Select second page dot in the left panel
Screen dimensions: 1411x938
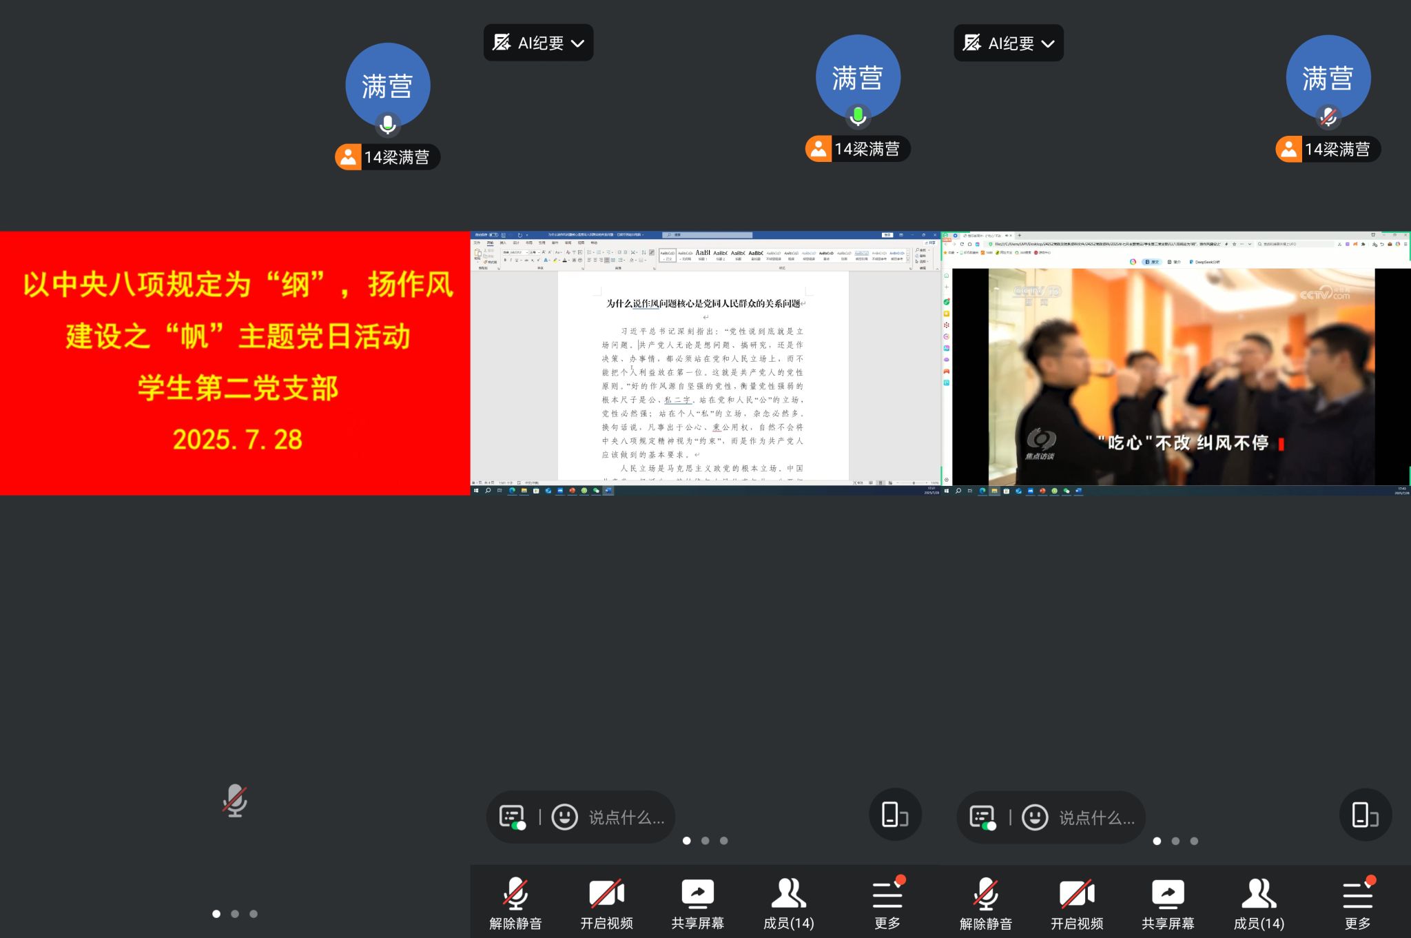235,914
